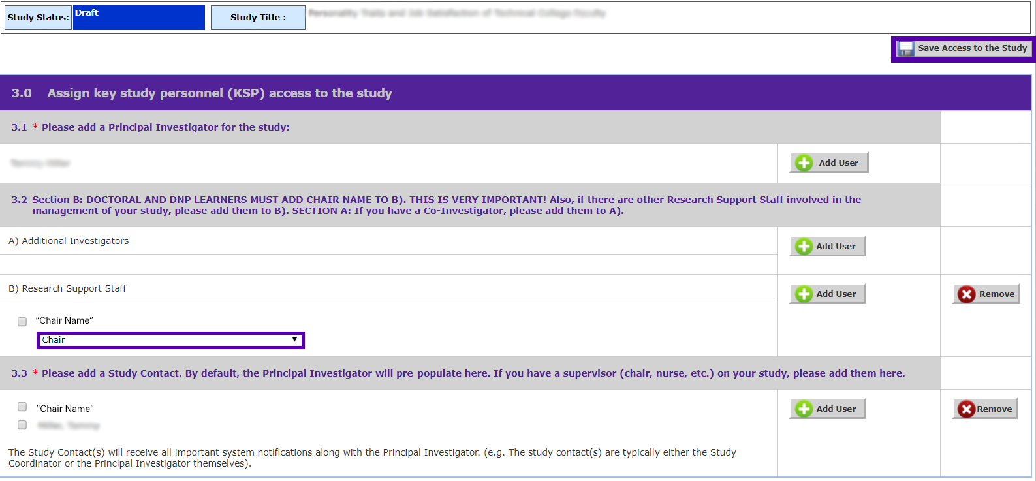Click green plus icon for Additional Investigators
Viewport: 1036px width, 481px height.
point(804,247)
